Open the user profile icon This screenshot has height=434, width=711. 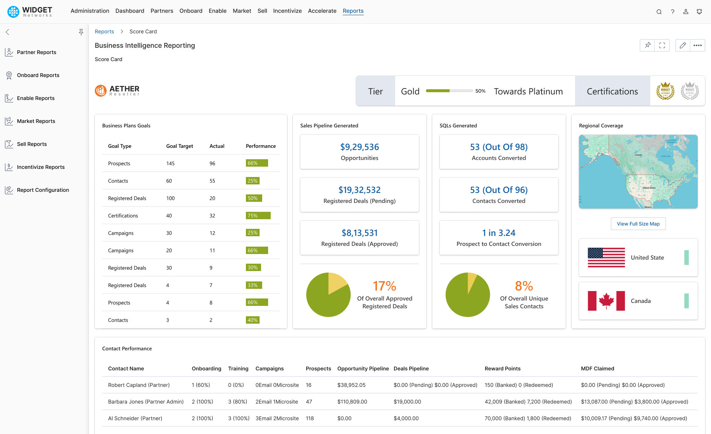[686, 11]
